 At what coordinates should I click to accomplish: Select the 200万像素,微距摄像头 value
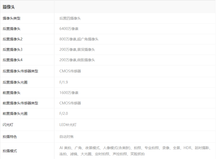(x=77, y=60)
